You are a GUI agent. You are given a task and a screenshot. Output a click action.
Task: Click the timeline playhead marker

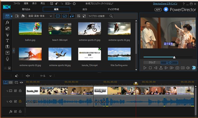(136, 83)
